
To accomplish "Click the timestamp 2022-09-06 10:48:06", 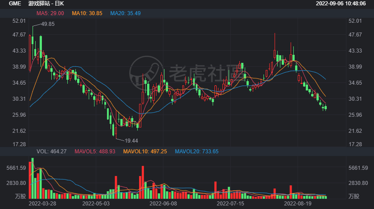I will click(341, 4).
